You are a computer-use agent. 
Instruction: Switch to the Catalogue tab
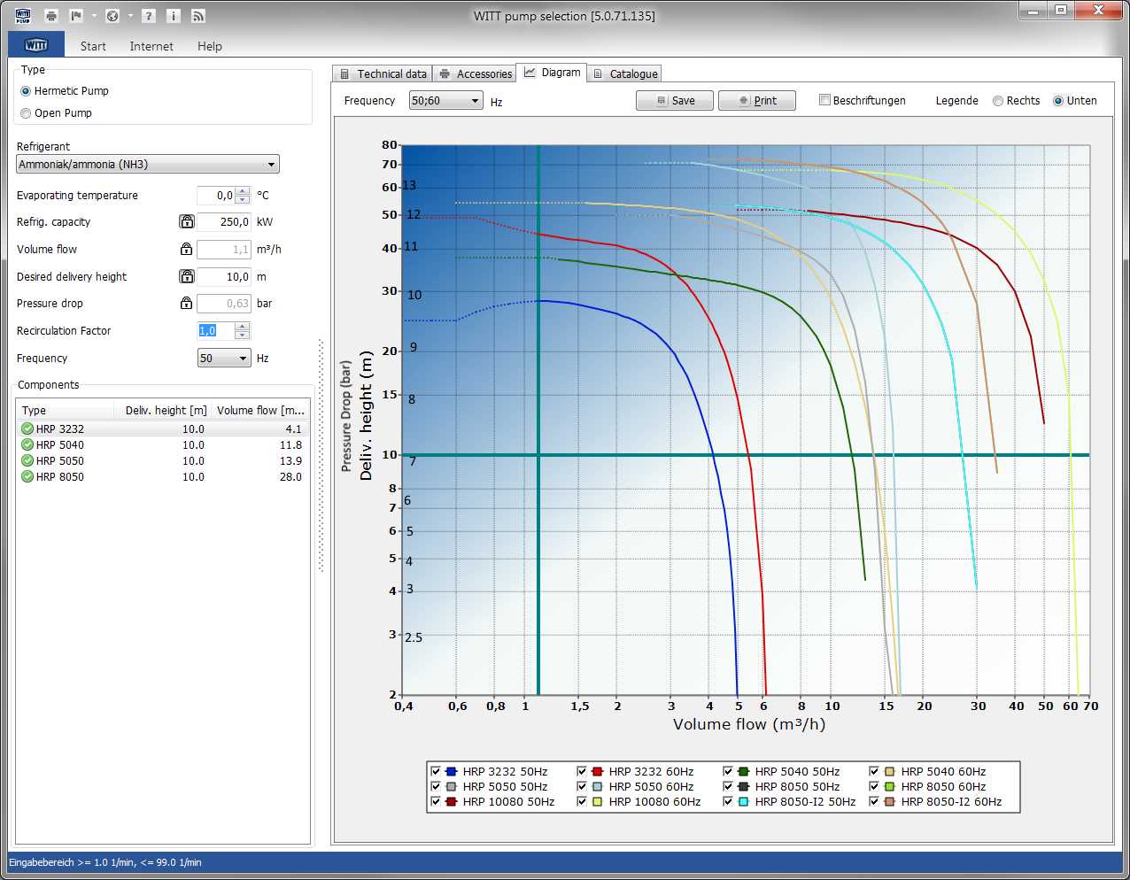coord(624,74)
